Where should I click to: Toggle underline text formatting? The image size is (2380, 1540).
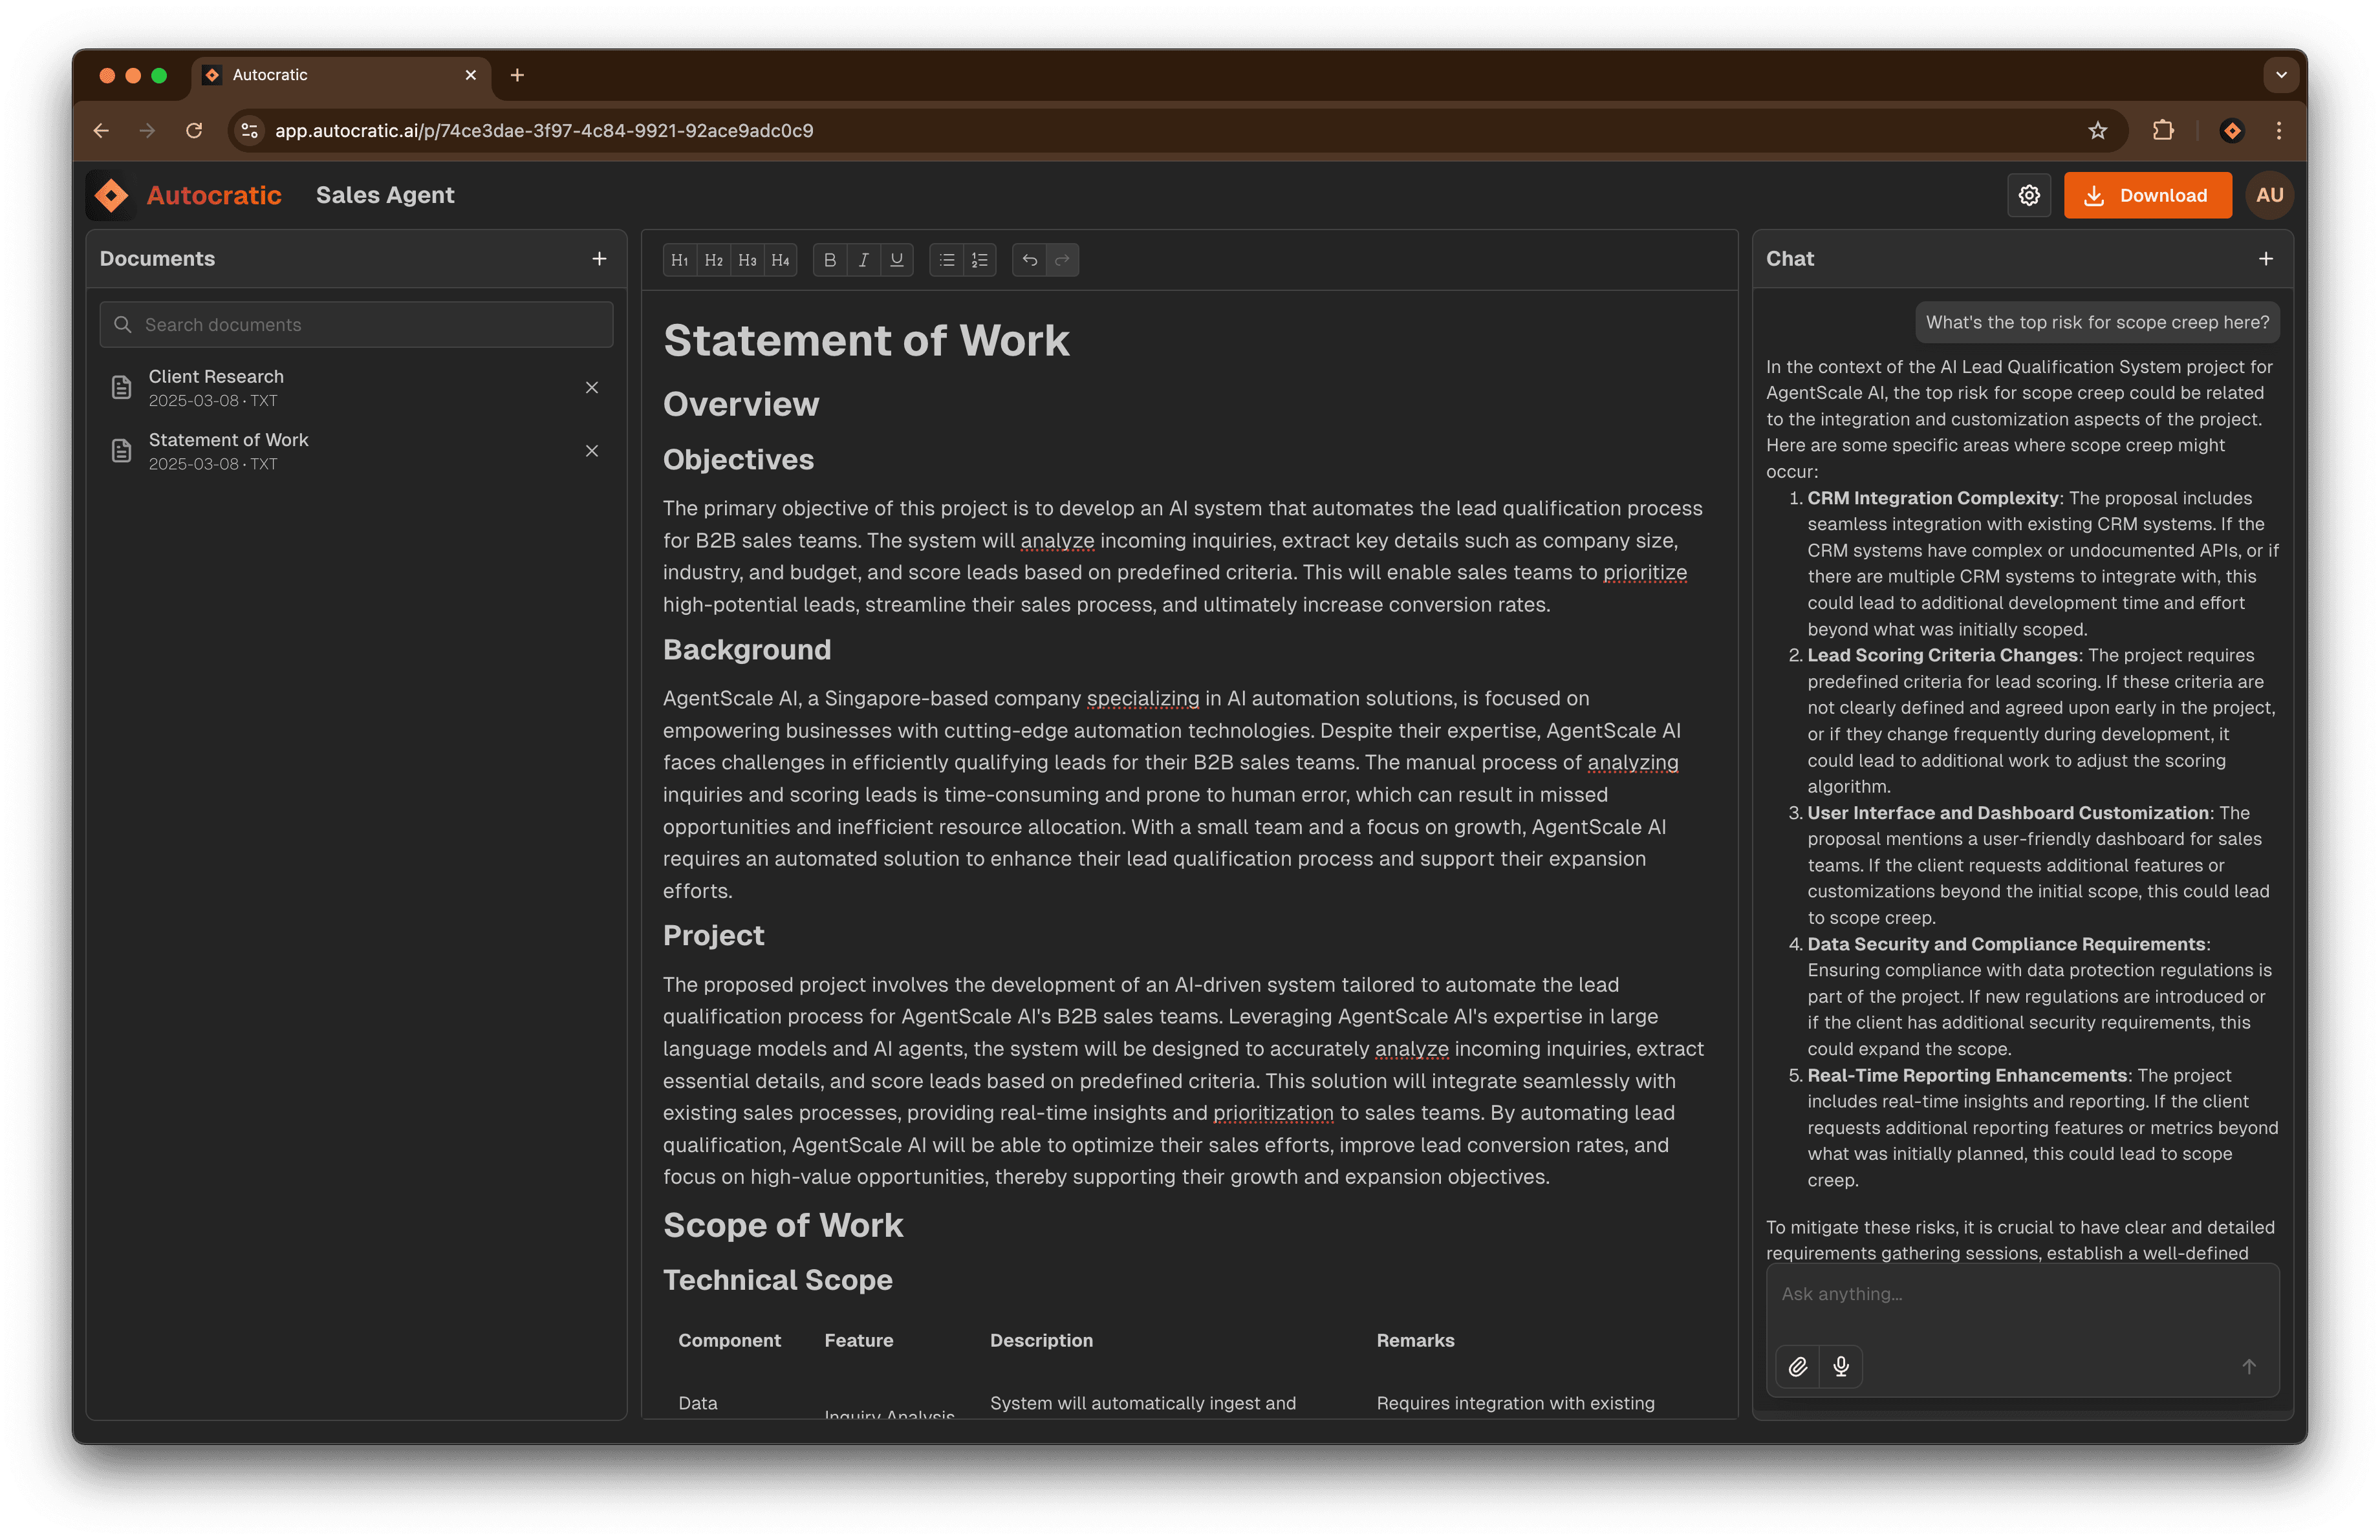coord(896,260)
